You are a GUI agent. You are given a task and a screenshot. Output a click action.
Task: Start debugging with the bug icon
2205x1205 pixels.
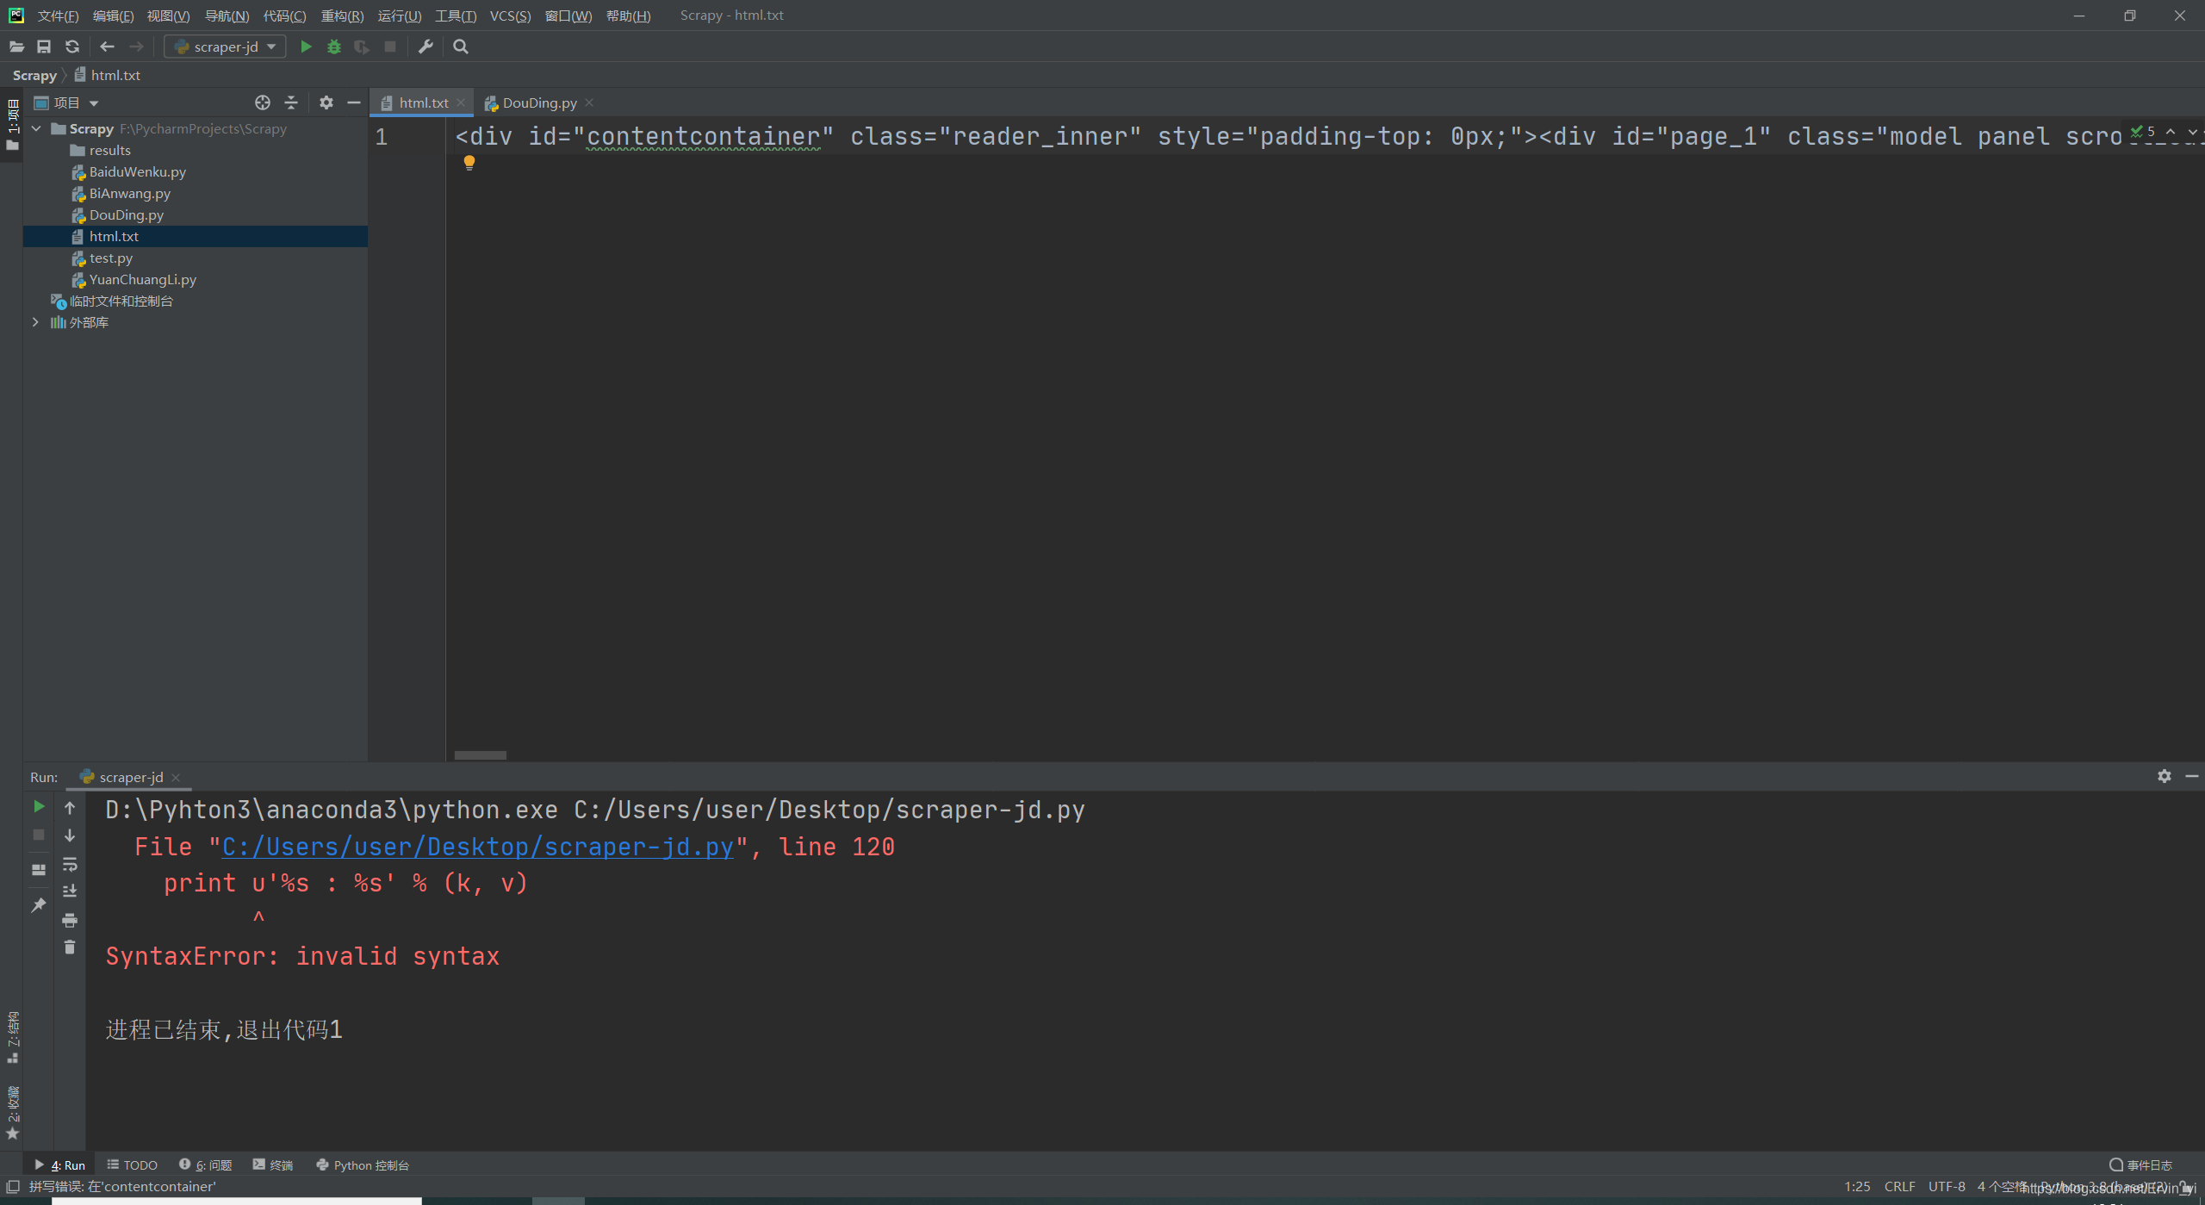point(334,47)
